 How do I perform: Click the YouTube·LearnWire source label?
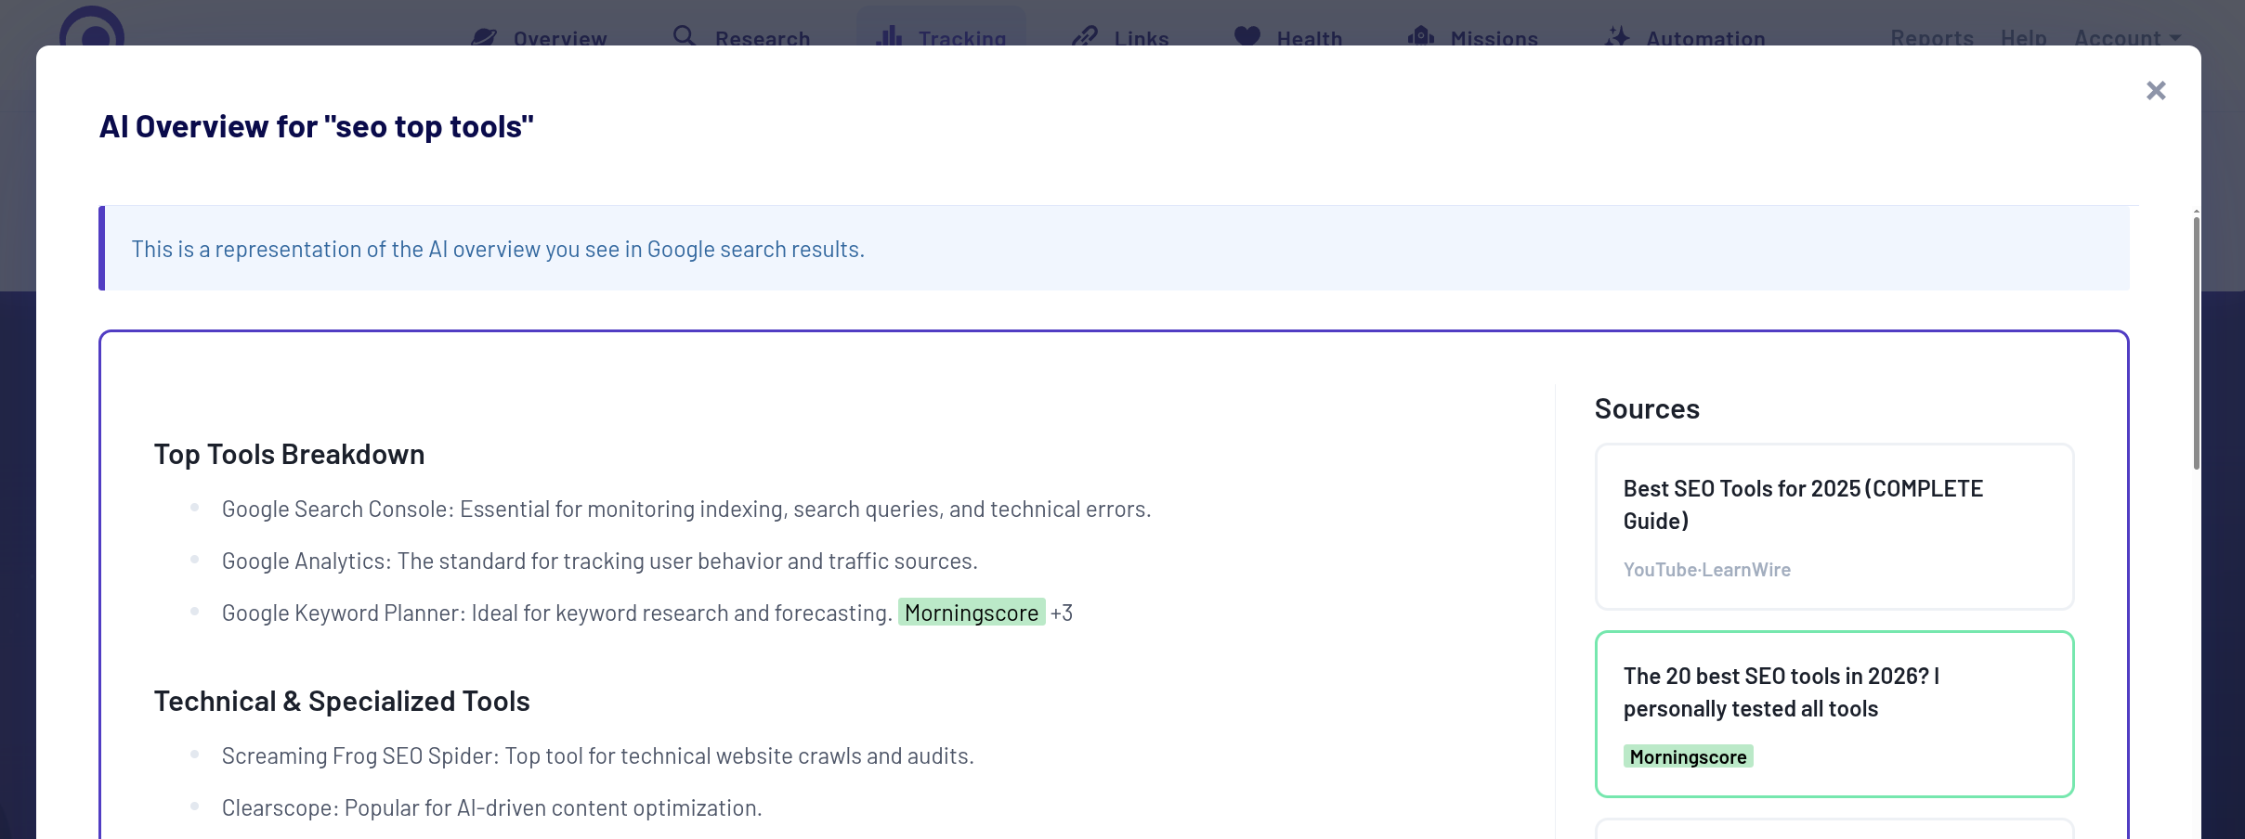(x=1707, y=570)
